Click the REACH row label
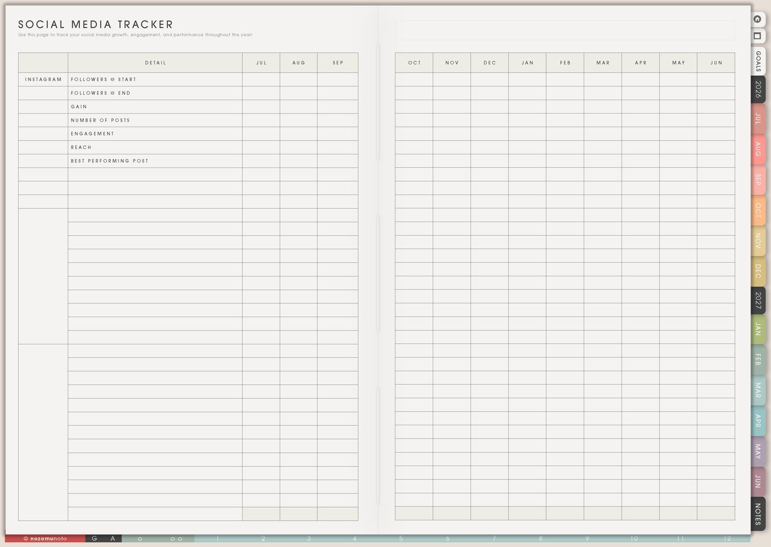The width and height of the screenshot is (771, 547). (81, 148)
